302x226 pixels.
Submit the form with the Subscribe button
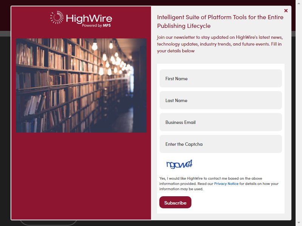point(175,202)
